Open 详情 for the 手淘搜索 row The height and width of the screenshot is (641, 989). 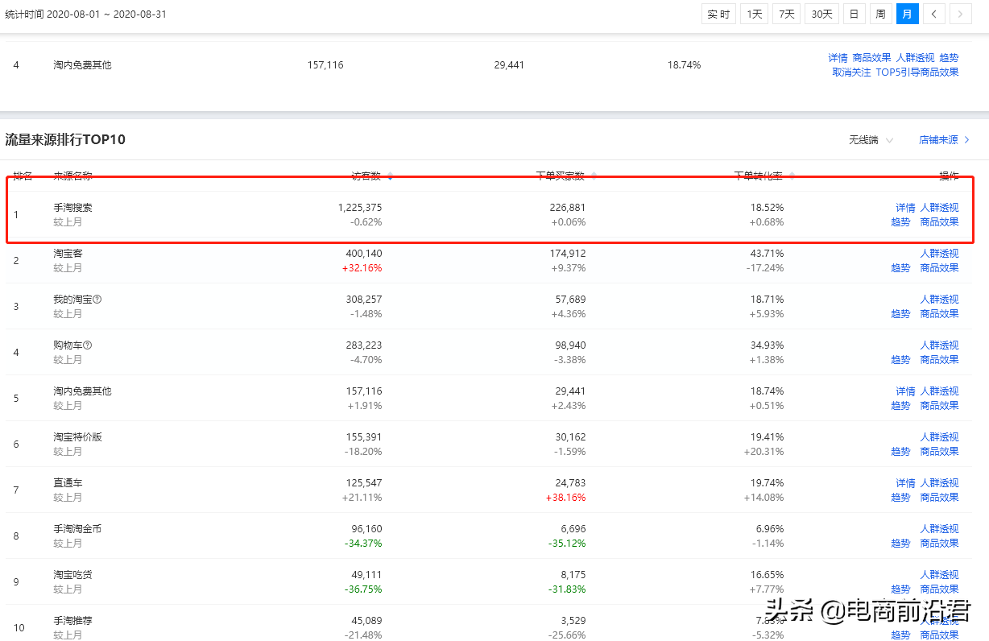(x=905, y=208)
